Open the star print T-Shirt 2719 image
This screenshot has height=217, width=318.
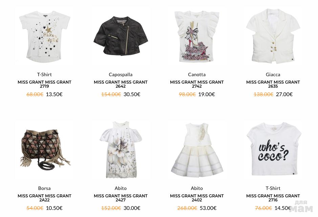tap(44, 36)
